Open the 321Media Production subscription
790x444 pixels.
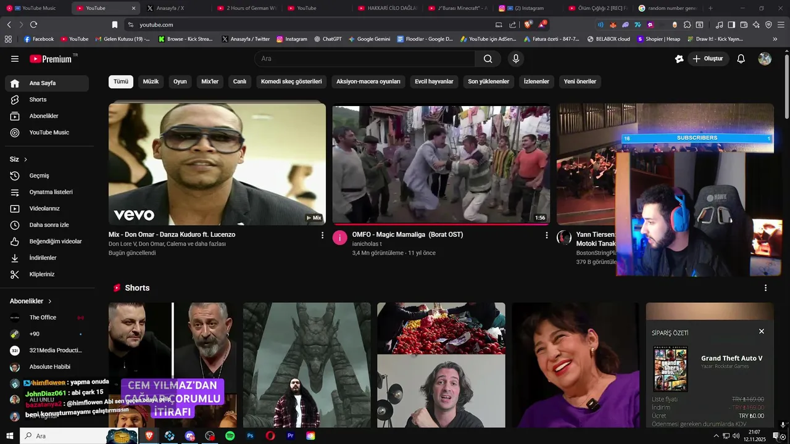click(x=47, y=350)
